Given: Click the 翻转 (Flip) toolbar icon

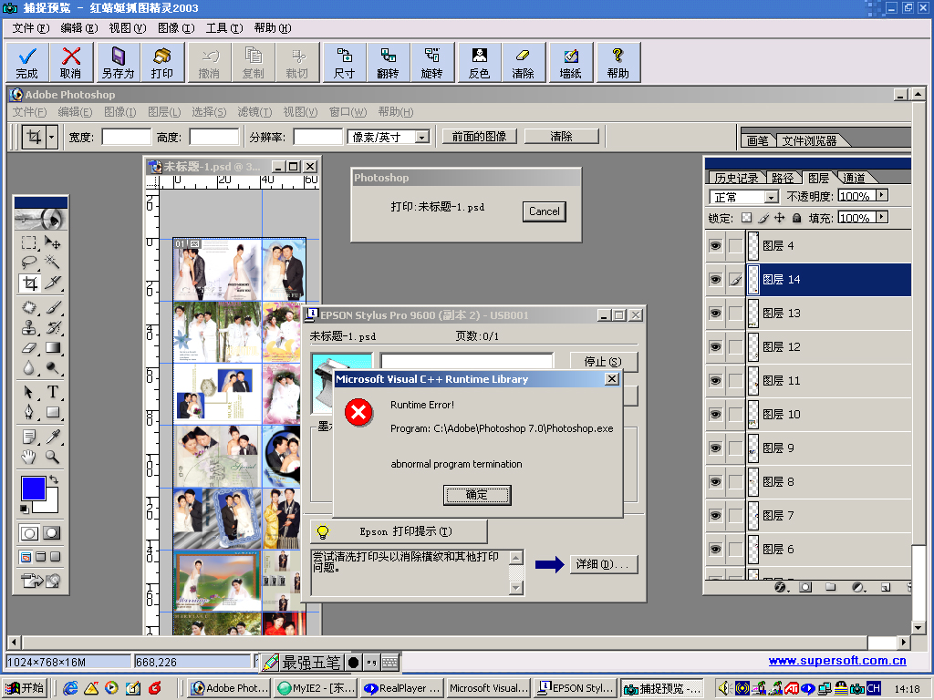Looking at the screenshot, I should point(389,62).
